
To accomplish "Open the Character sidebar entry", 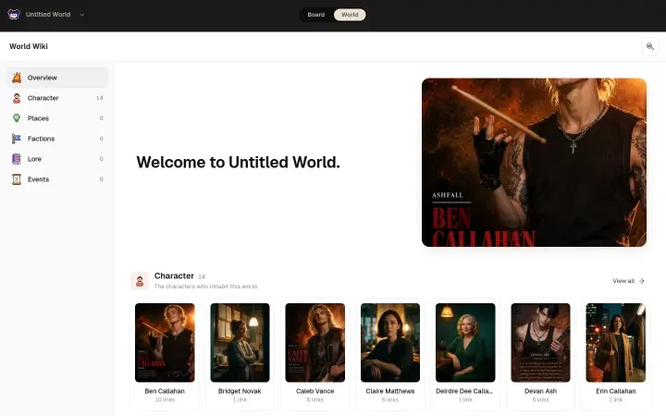I will point(57,98).
